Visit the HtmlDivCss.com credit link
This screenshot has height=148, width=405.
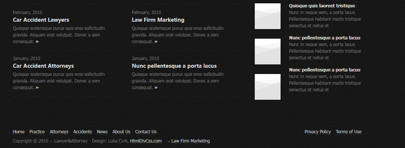point(146,141)
